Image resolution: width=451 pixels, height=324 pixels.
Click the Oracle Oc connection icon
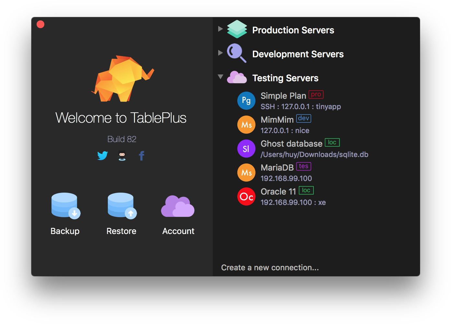[246, 196]
